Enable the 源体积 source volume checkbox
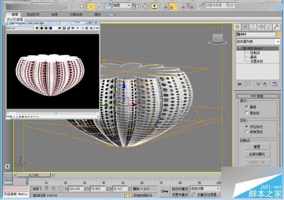Viewport: 284px width, 200px height. click(x=247, y=113)
